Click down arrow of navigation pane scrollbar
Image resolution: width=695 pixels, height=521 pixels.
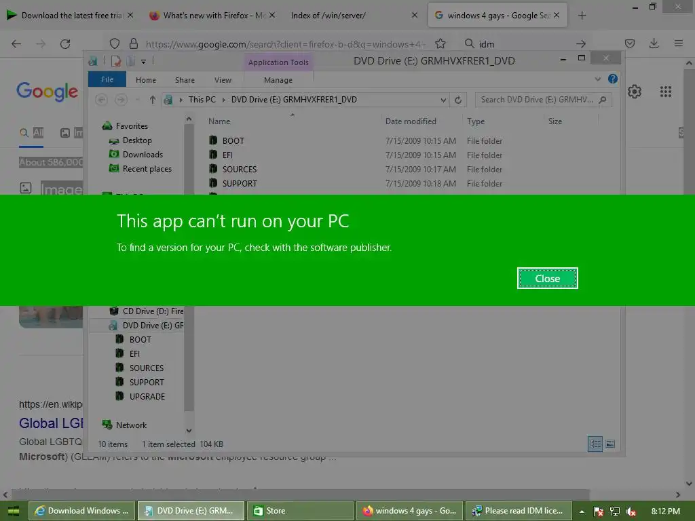coord(189,431)
